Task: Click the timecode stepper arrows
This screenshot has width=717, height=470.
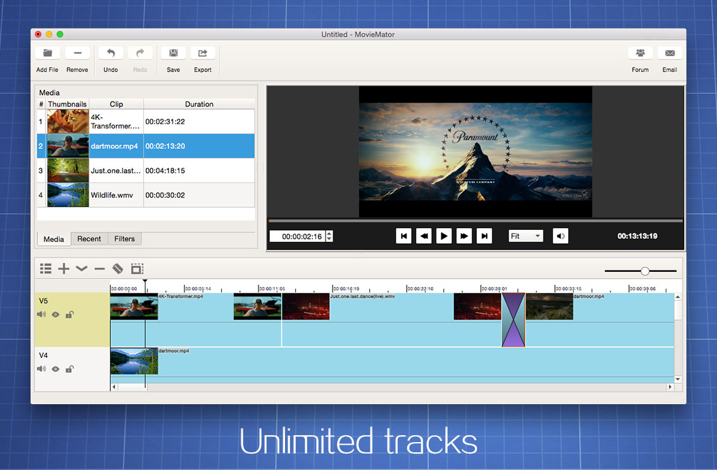Action: tap(329, 236)
